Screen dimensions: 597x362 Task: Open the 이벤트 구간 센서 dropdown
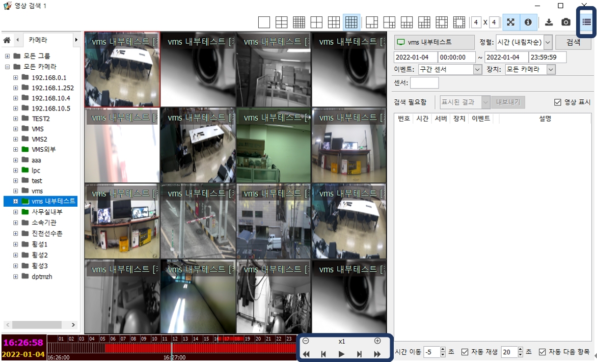[x=477, y=70]
